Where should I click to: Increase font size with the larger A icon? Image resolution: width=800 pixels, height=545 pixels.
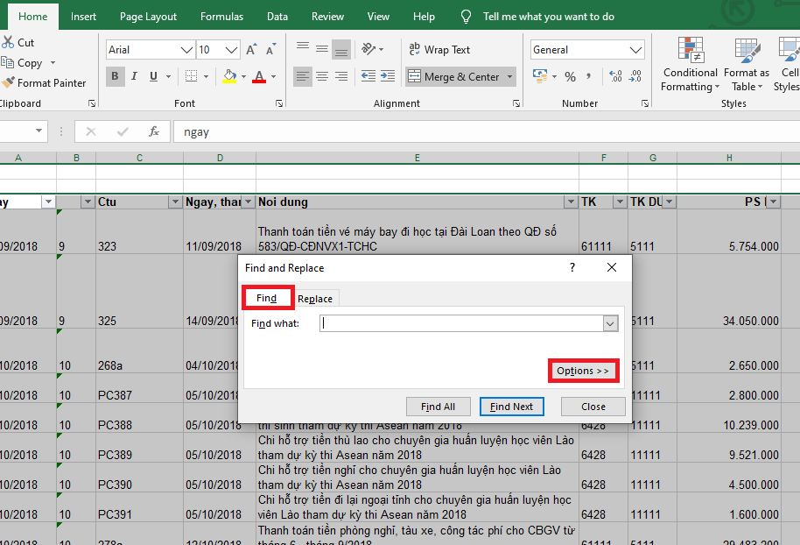coord(252,50)
